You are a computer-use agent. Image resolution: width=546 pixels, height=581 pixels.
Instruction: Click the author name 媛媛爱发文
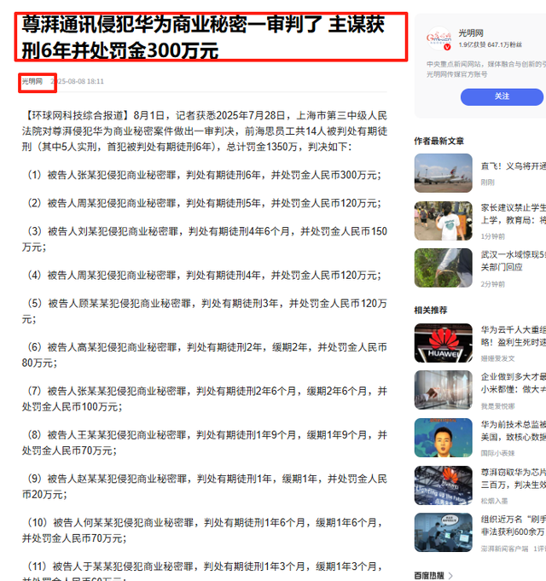coord(497,358)
